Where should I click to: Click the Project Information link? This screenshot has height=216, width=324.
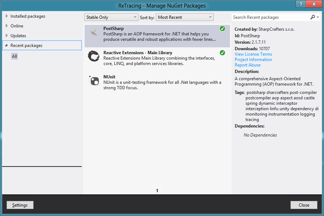tap(253, 59)
